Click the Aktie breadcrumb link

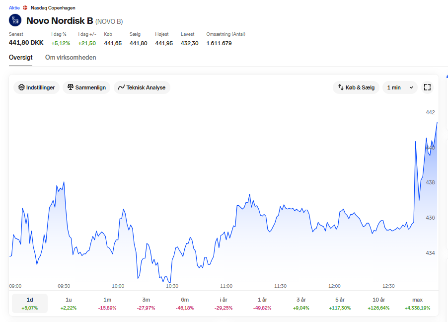point(14,8)
